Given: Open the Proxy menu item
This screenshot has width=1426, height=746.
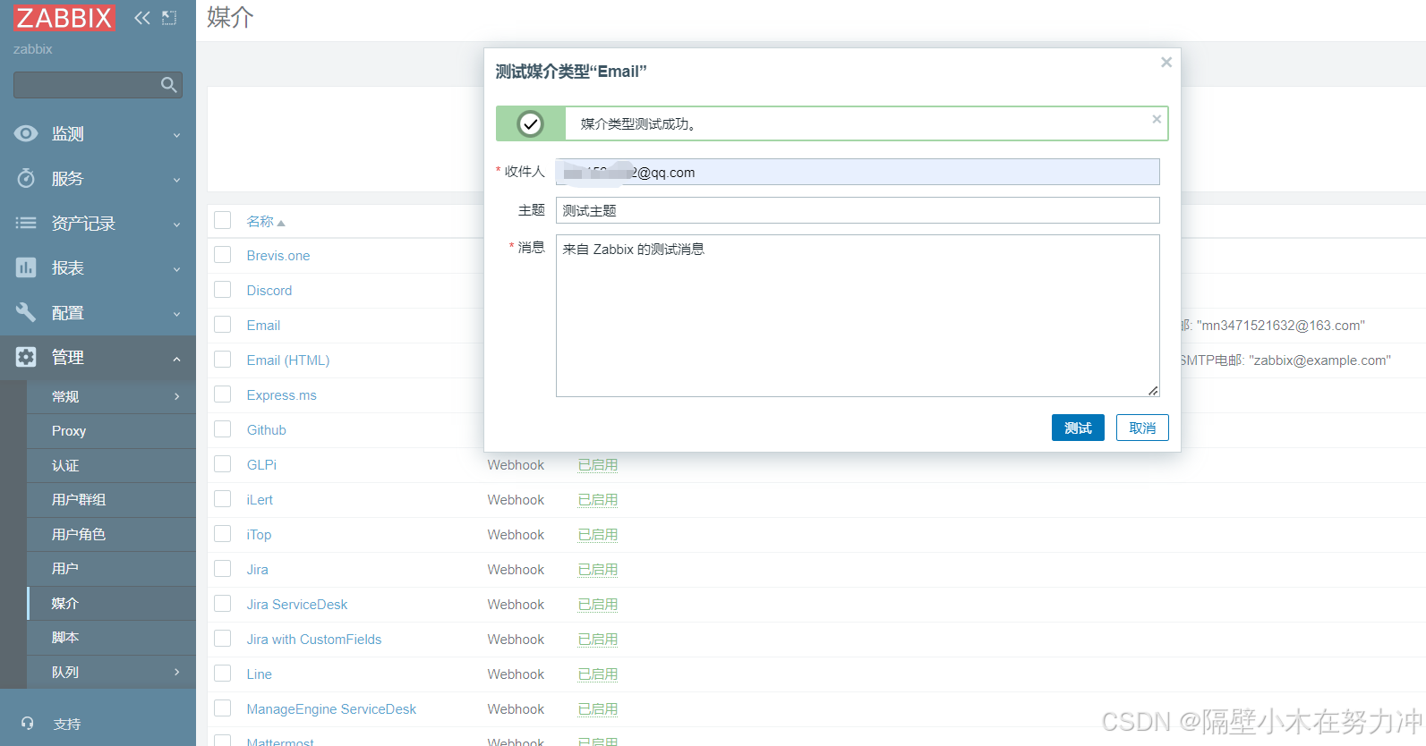Looking at the screenshot, I should (x=111, y=431).
